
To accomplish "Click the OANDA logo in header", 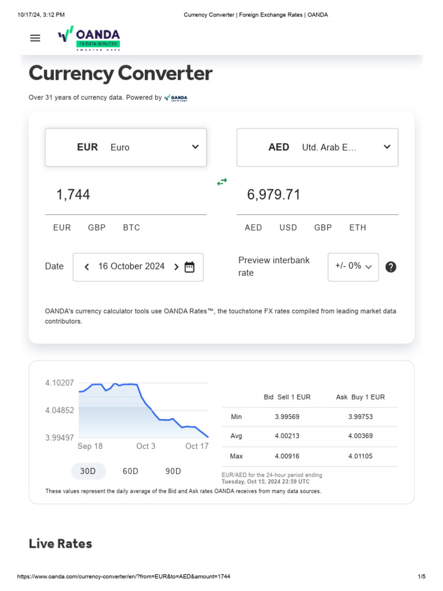I will tap(89, 38).
